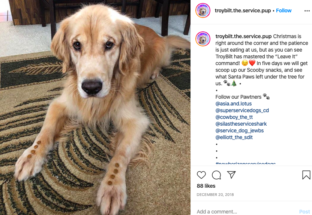The height and width of the screenshot is (215, 312).
Task: Open the three-dot more options menu
Action: (x=307, y=11)
